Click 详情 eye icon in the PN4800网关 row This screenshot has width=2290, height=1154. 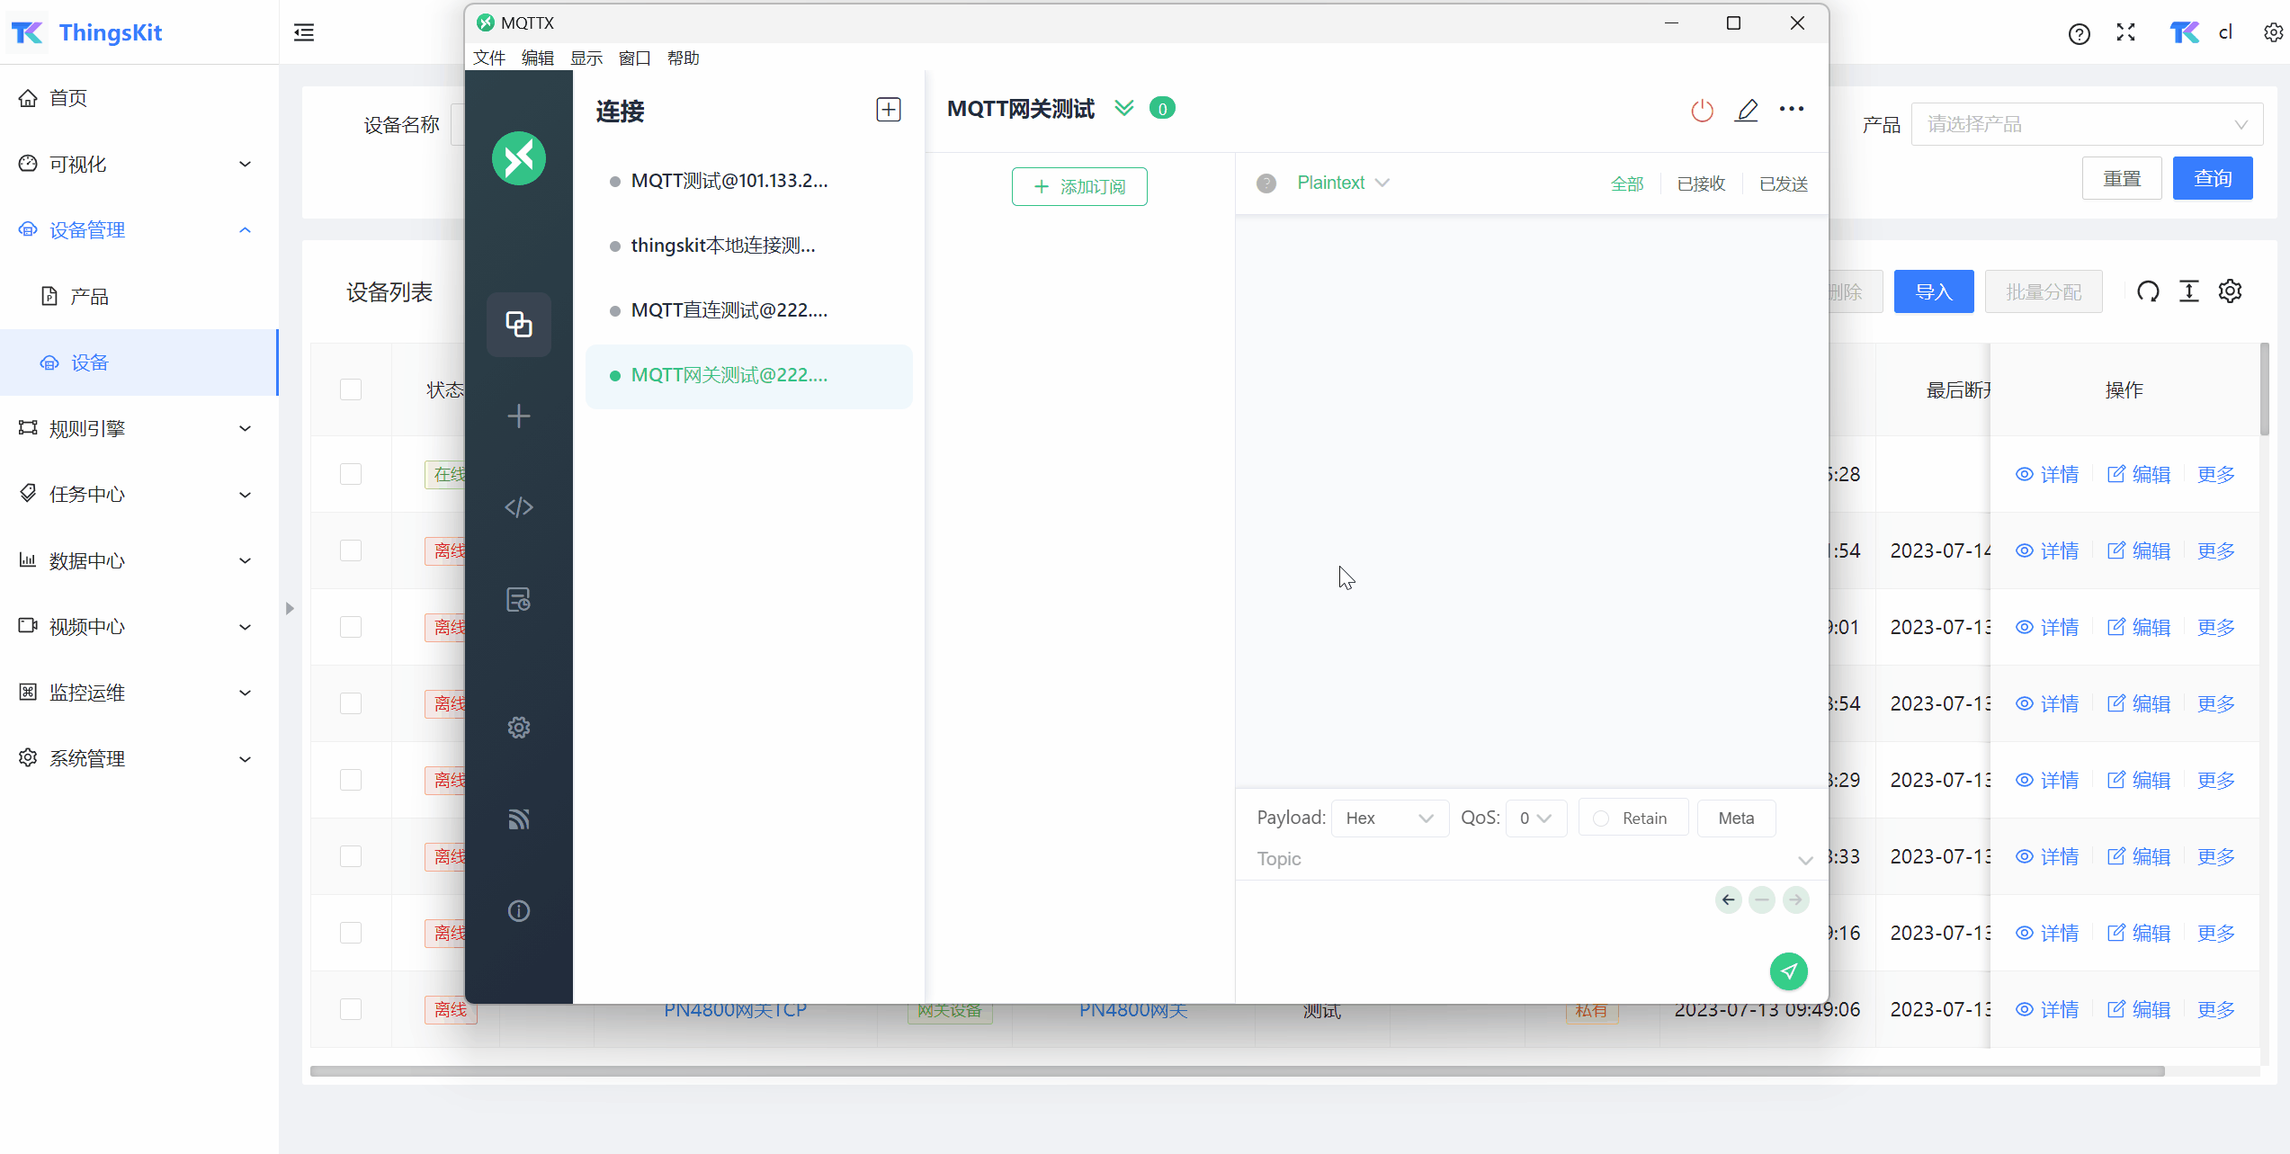[x=2024, y=1009]
